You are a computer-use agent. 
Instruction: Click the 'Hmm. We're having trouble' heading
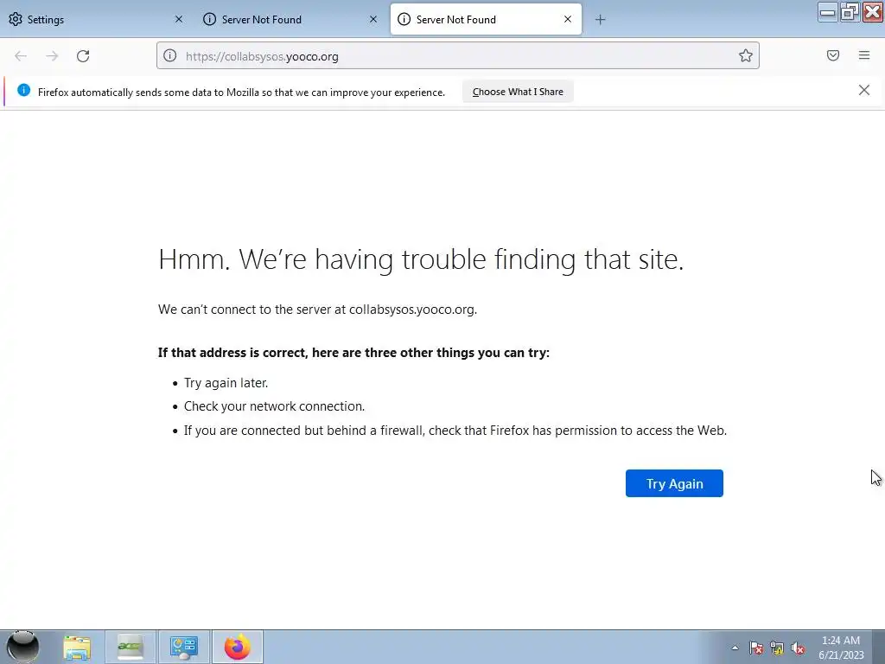[421, 259]
